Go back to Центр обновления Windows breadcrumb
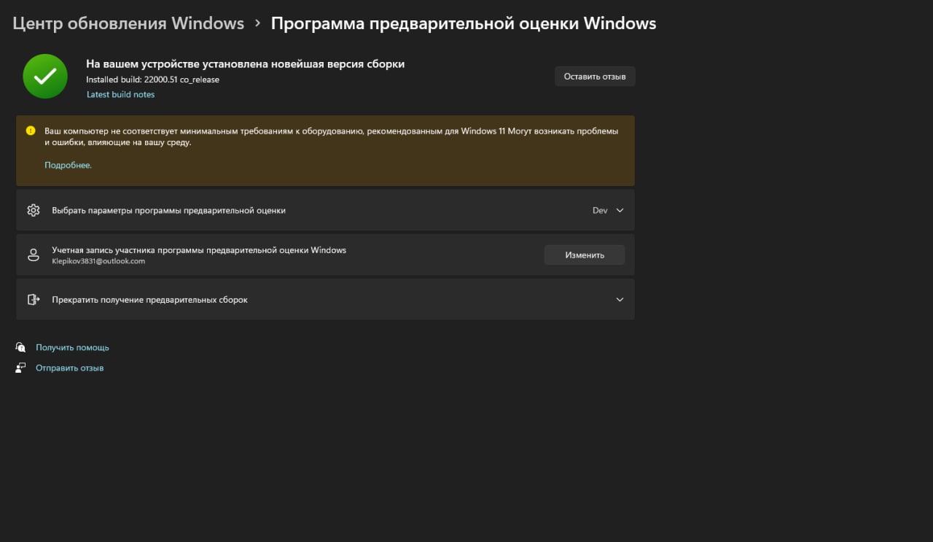The image size is (933, 542). (x=128, y=23)
